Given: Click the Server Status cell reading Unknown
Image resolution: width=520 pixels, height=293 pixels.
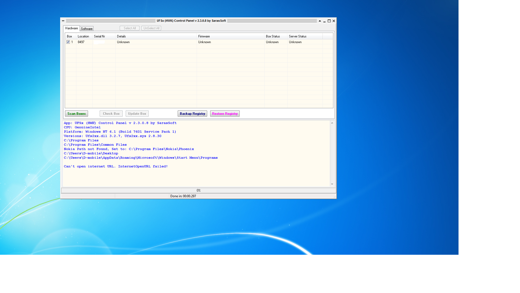Looking at the screenshot, I should tap(295, 42).
